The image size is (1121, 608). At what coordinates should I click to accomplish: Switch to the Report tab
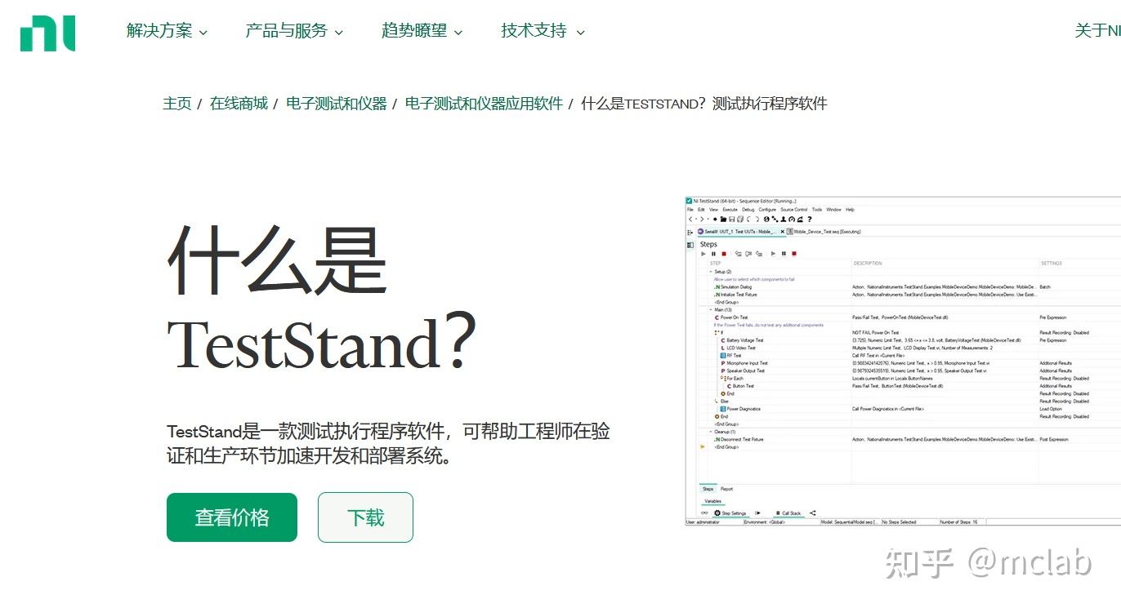click(726, 488)
